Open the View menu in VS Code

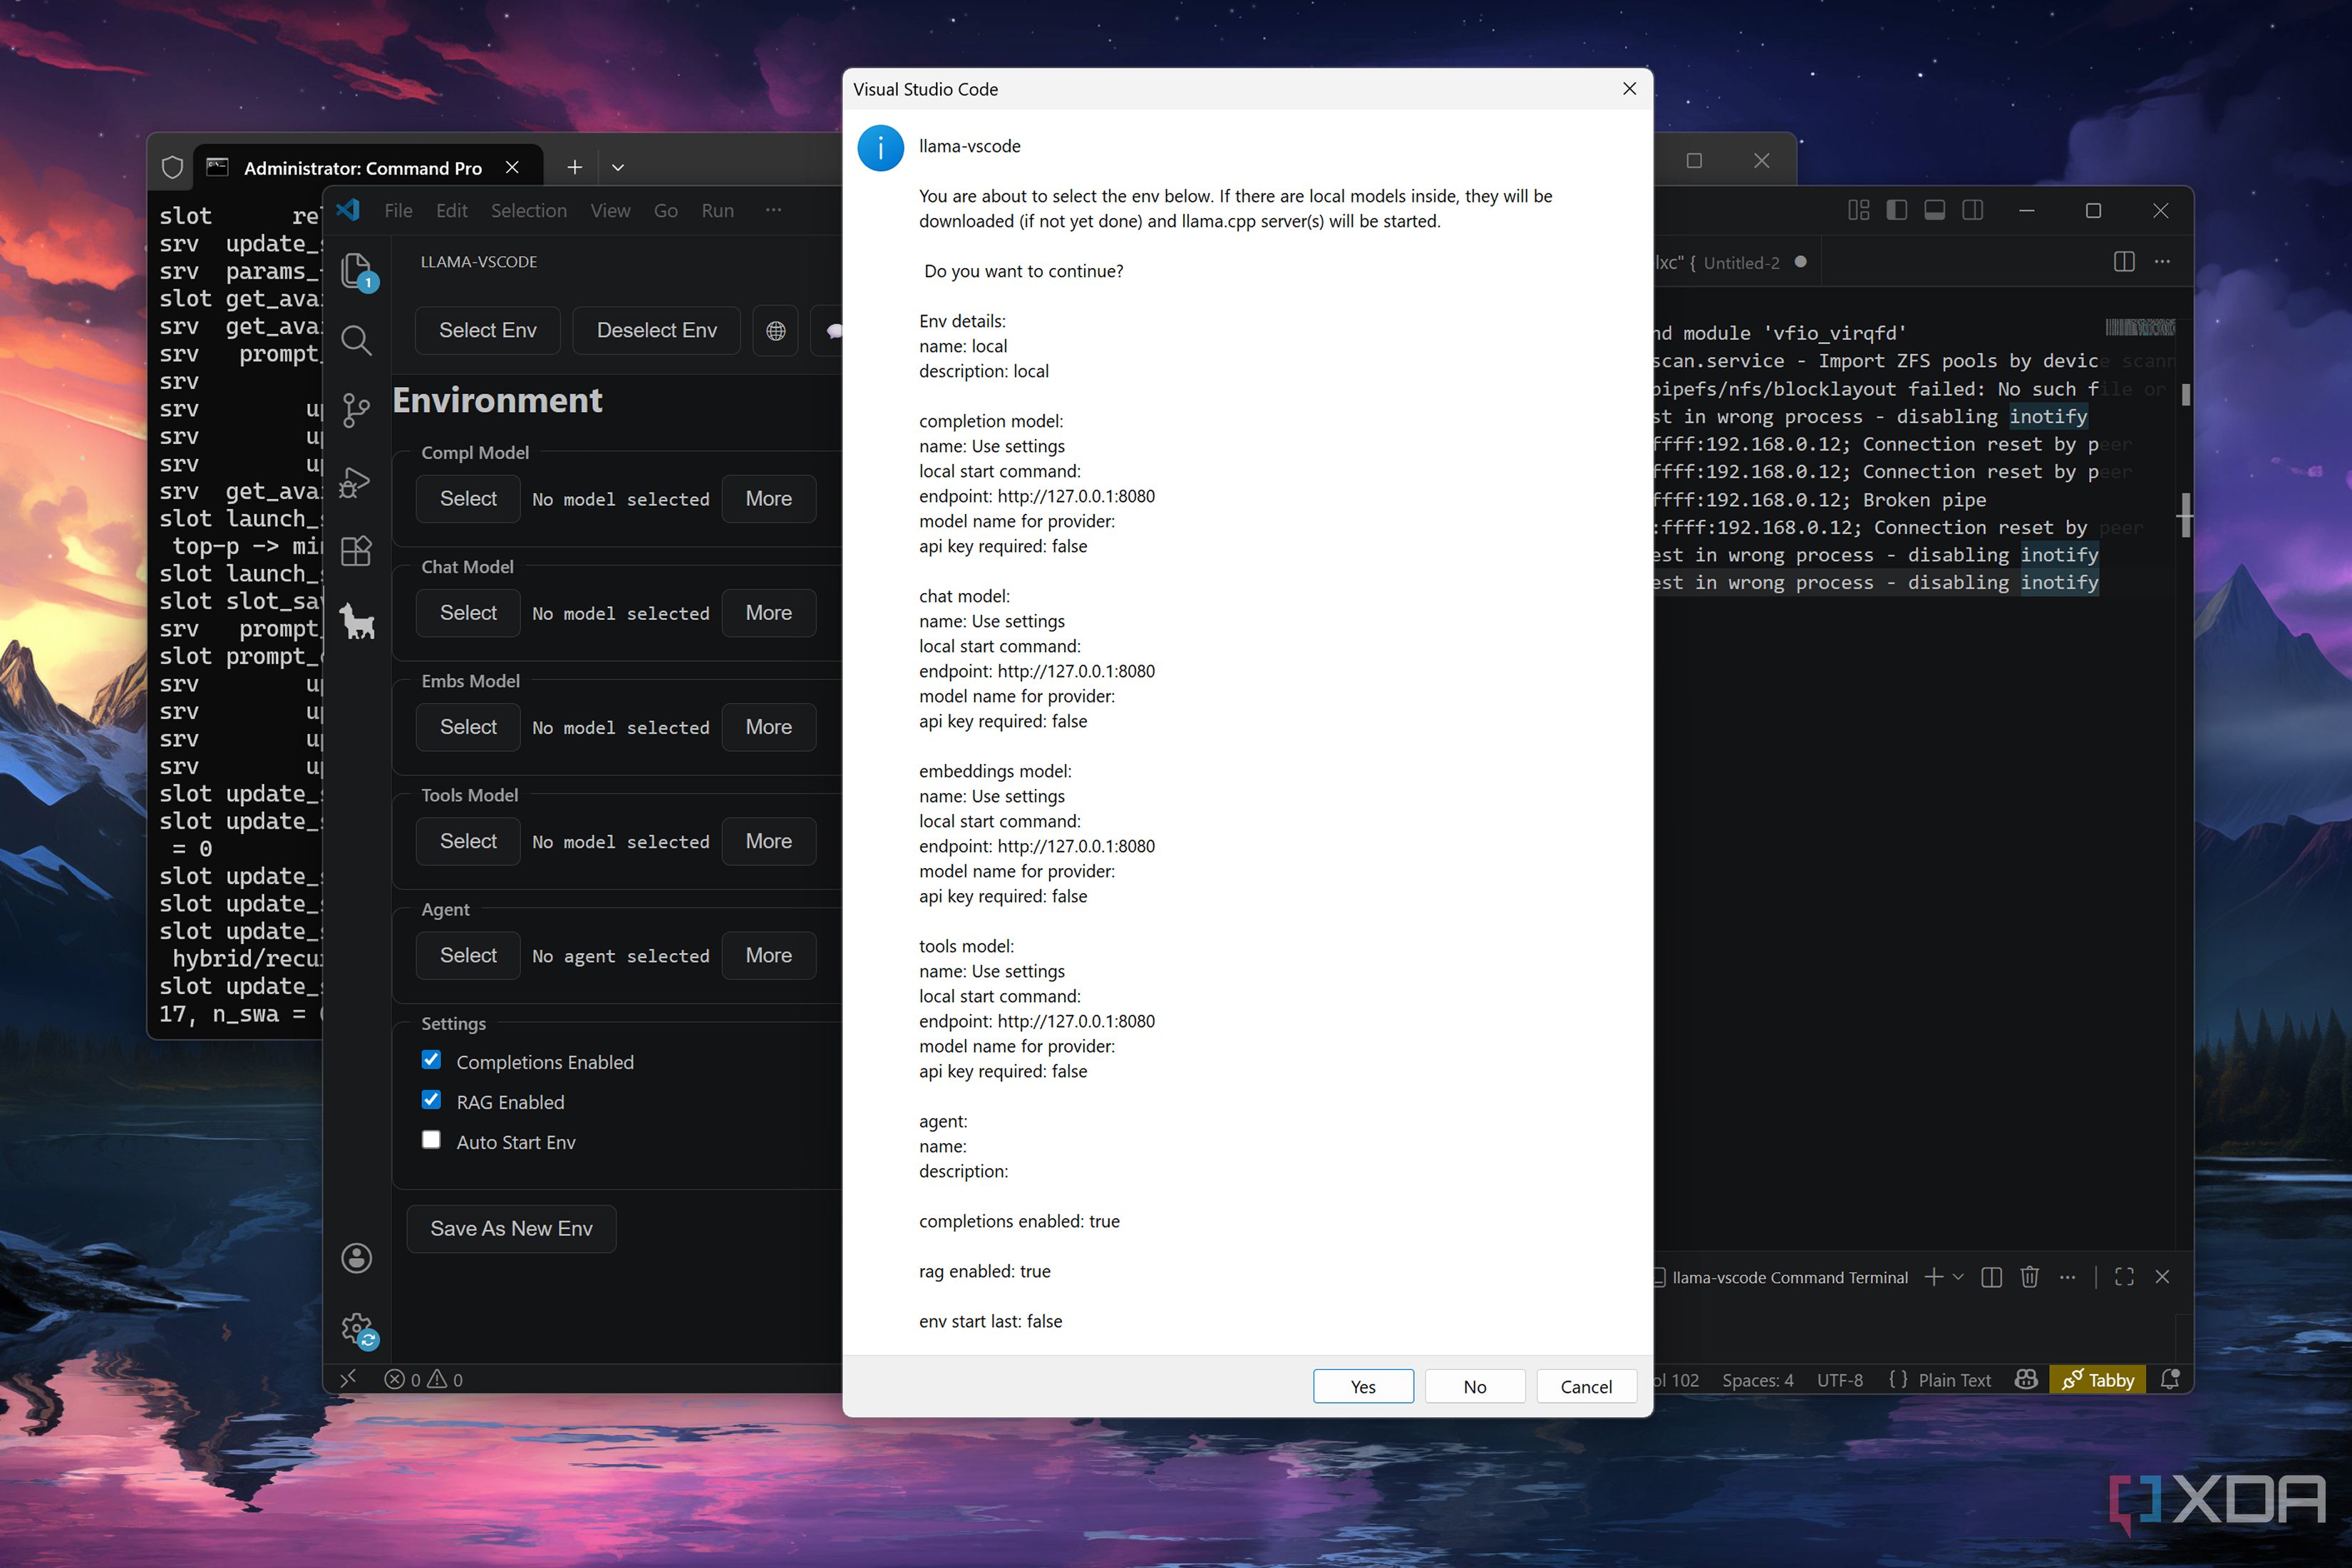pos(610,211)
